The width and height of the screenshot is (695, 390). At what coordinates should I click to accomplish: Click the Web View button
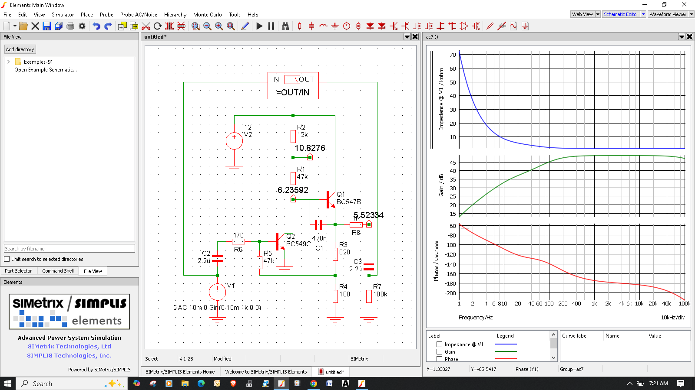coord(582,14)
